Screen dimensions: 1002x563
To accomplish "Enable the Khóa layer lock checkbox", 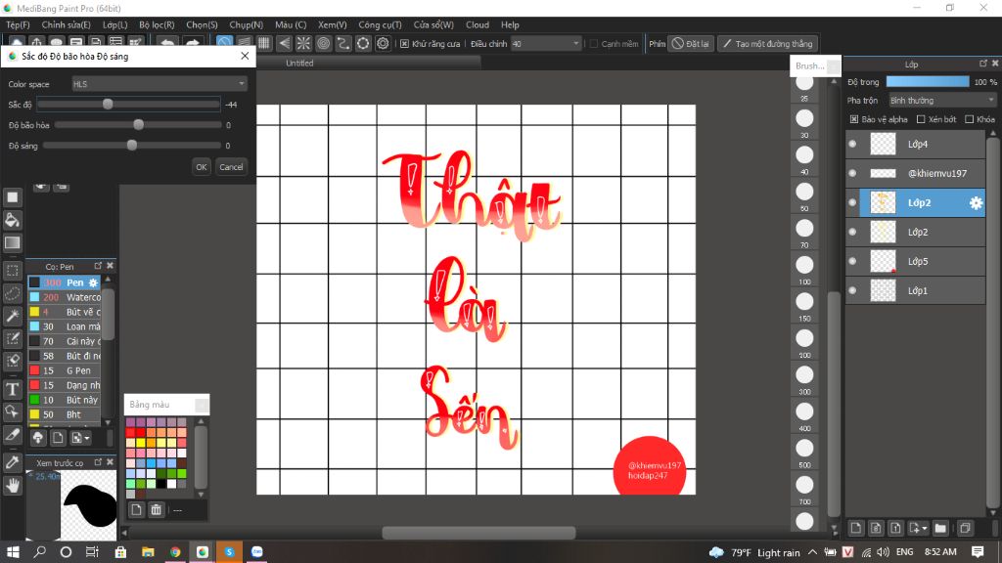I will tap(970, 119).
